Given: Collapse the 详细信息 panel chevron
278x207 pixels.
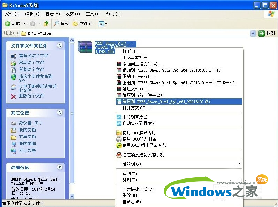Looking at the screenshot, I should point(60,167).
